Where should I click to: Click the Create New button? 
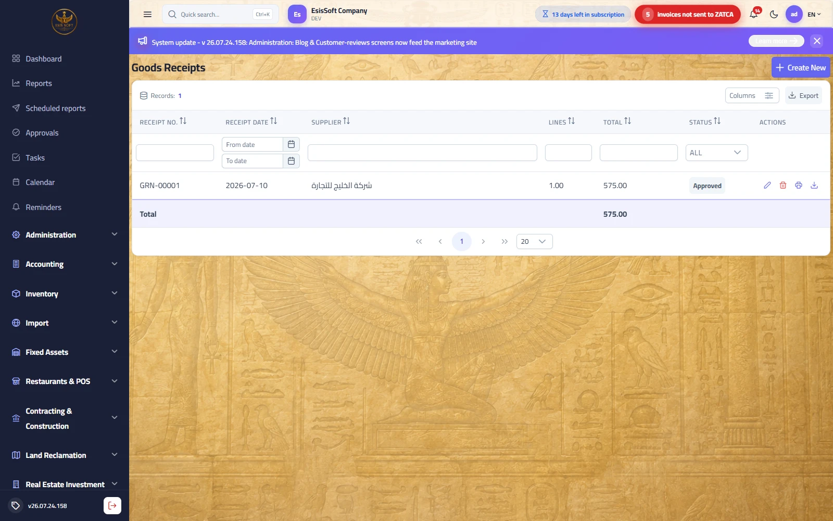pos(801,68)
